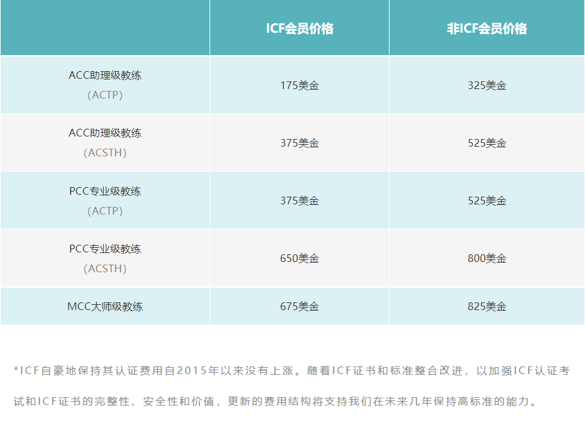Click PCC专业级教练 label above (ACSTH)
The height and width of the screenshot is (426, 585).
(105, 249)
